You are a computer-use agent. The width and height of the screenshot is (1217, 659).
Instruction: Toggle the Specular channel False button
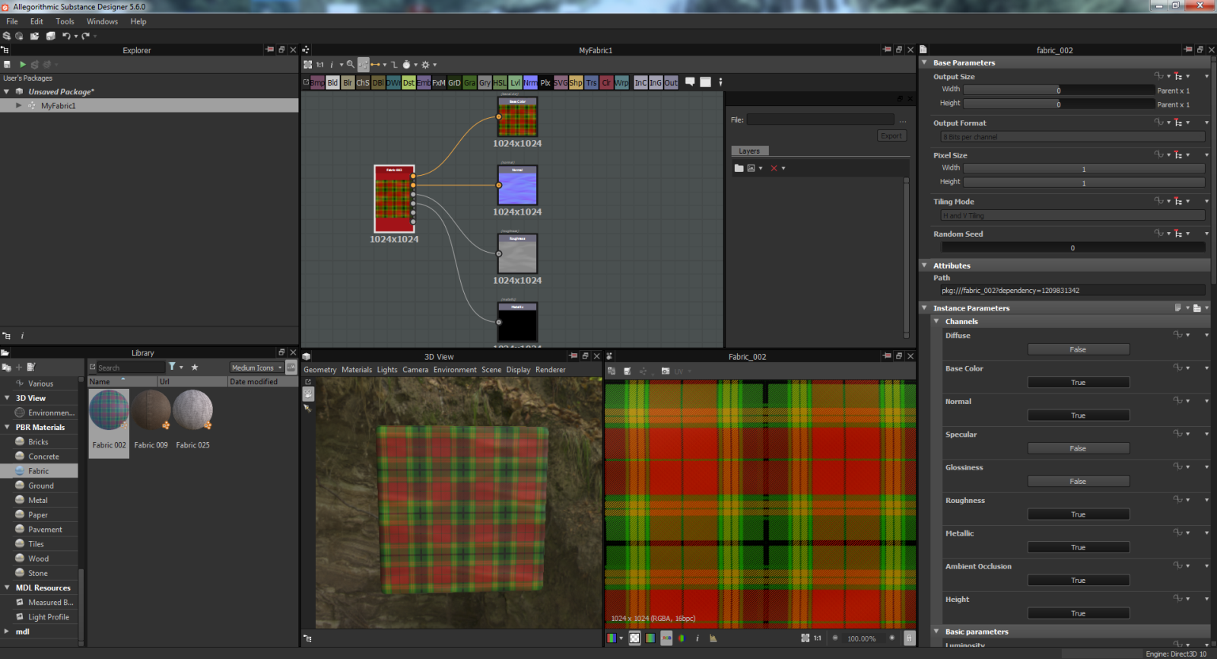point(1079,448)
